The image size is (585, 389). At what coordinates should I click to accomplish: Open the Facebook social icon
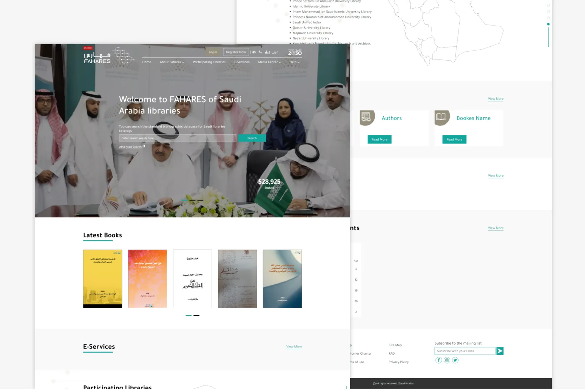click(x=438, y=360)
